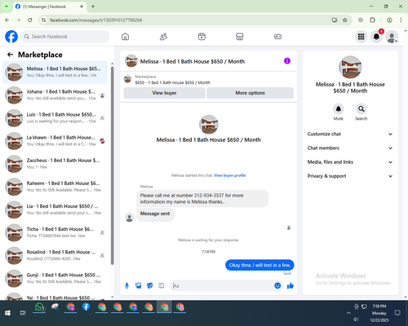Screen dimensions: 408x326
Task: Expand Customize chat section
Action: pos(350,134)
